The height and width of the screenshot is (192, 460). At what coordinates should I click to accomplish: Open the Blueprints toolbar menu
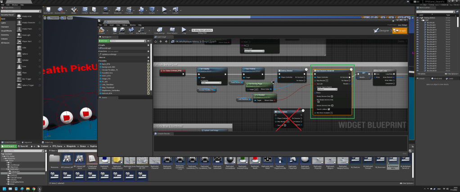117,9
